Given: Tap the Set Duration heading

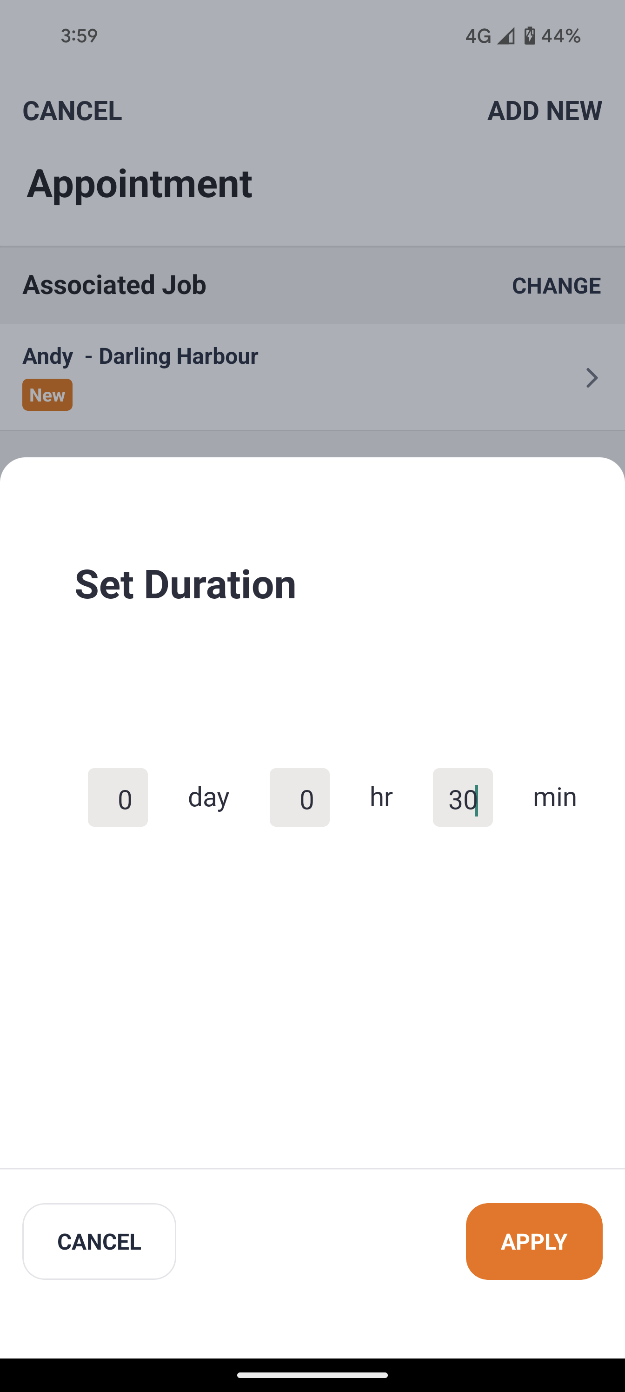Looking at the screenshot, I should 185,585.
